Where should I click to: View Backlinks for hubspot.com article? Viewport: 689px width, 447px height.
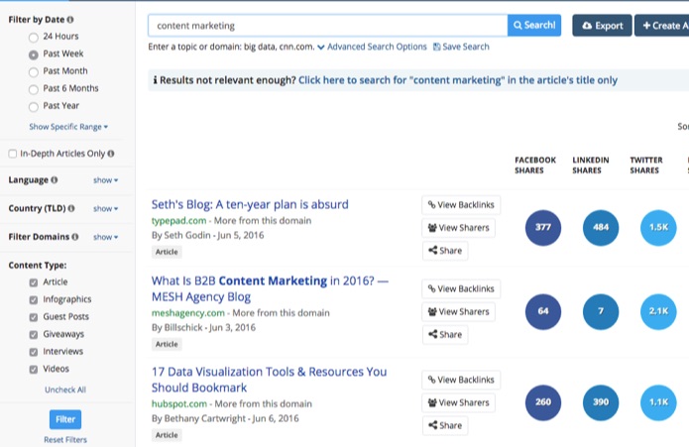click(x=461, y=380)
